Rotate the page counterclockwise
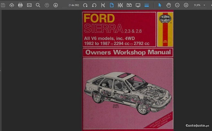The width and height of the screenshot is (212, 131). (94, 5)
